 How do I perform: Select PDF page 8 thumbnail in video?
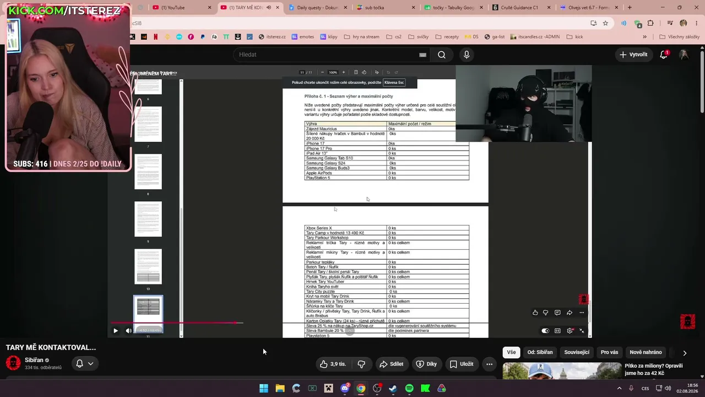148,171
